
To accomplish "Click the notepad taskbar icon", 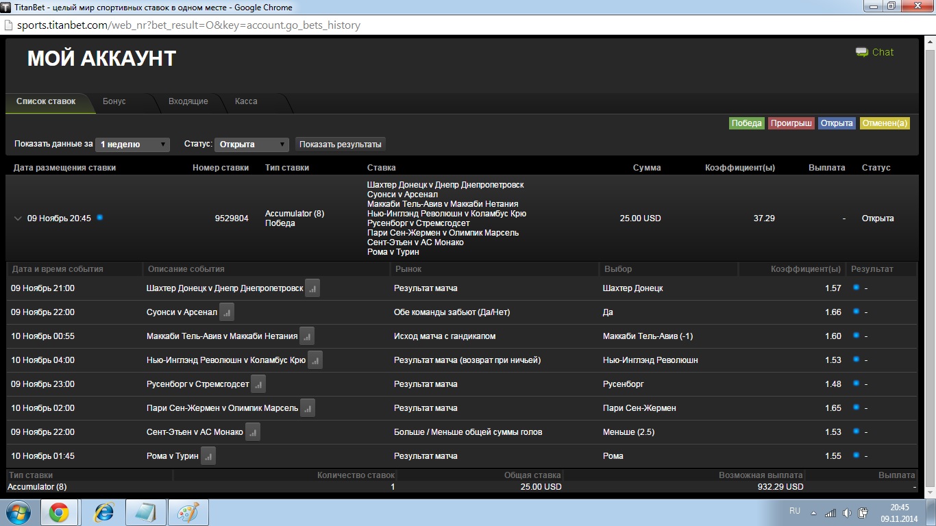I will [145, 512].
